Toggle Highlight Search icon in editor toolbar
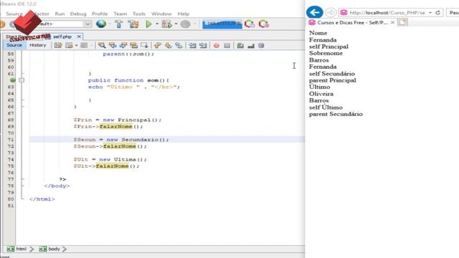Screen dimensions: 459x258 click(134, 45)
